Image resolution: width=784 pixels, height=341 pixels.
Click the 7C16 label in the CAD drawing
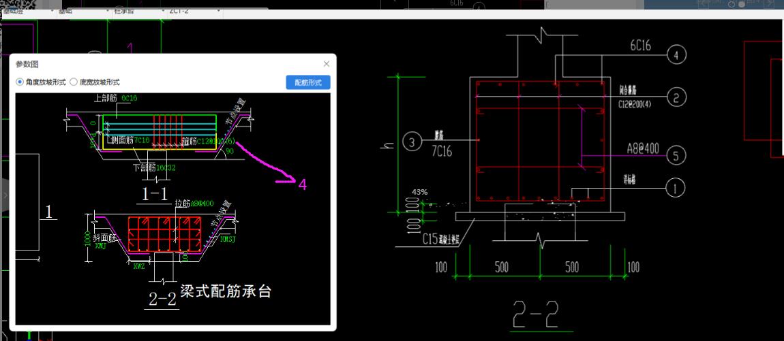[x=442, y=152]
